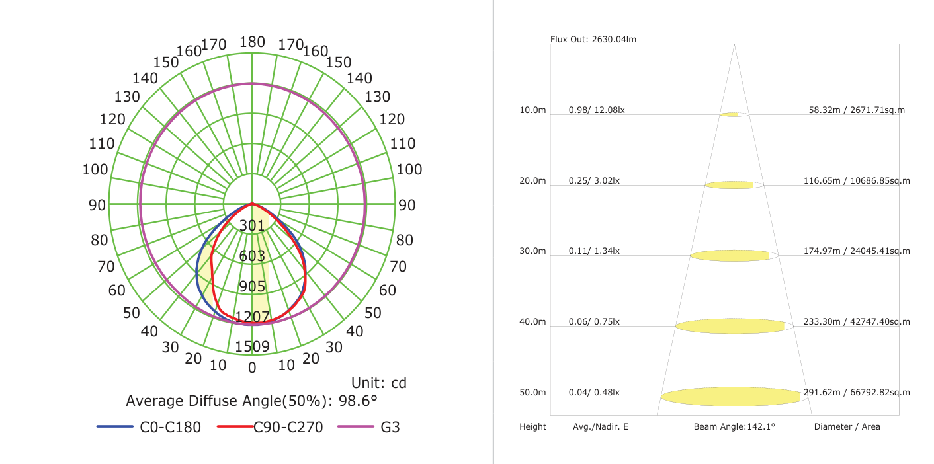The width and height of the screenshot is (934, 464).
Task: Click the yellow beam ellipse at 50.0m
Action: [x=734, y=397]
